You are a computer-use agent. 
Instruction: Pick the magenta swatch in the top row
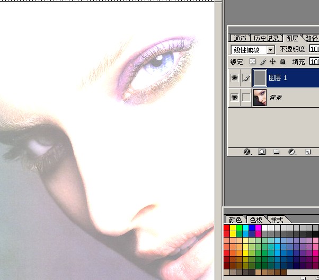click(x=258, y=227)
